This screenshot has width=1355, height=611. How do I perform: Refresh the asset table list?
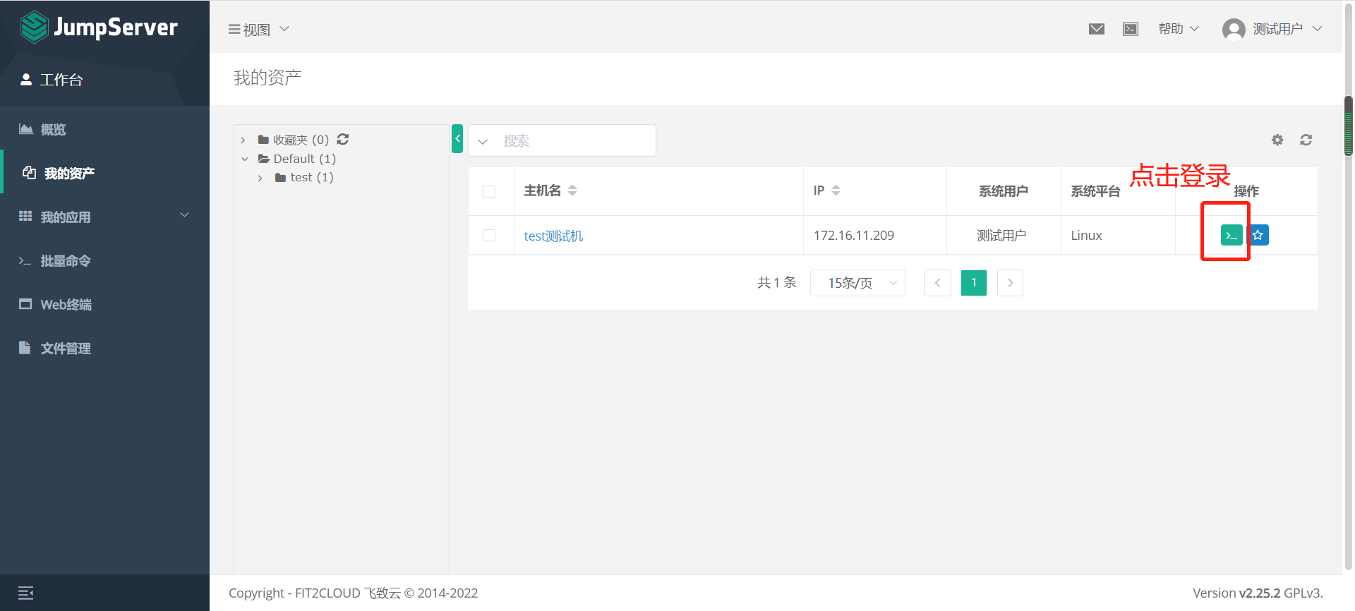tap(1306, 140)
